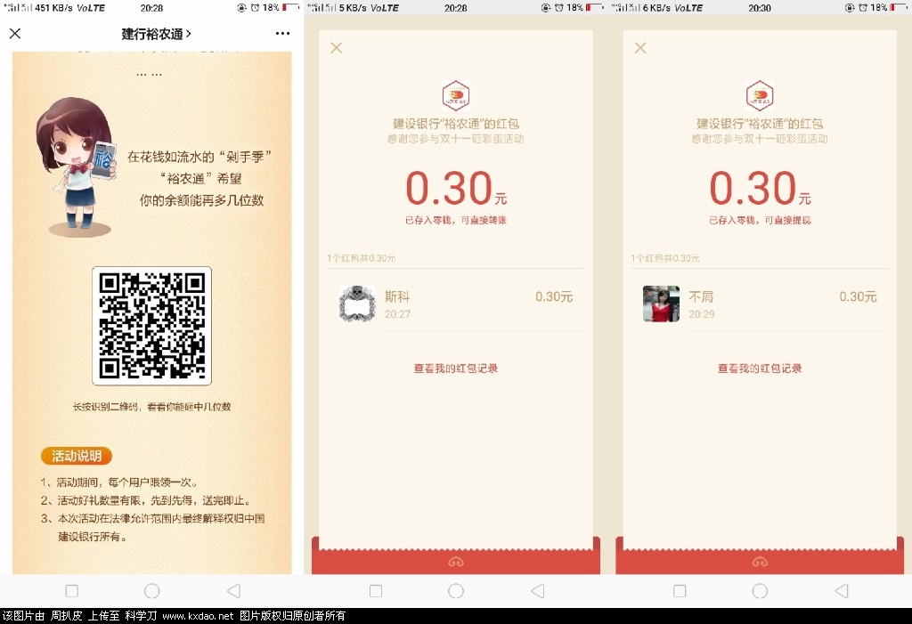Tap the battery icon beside the 451 KB/s status bar
Image resolution: width=912 pixels, height=624 pixels.
click(290, 7)
